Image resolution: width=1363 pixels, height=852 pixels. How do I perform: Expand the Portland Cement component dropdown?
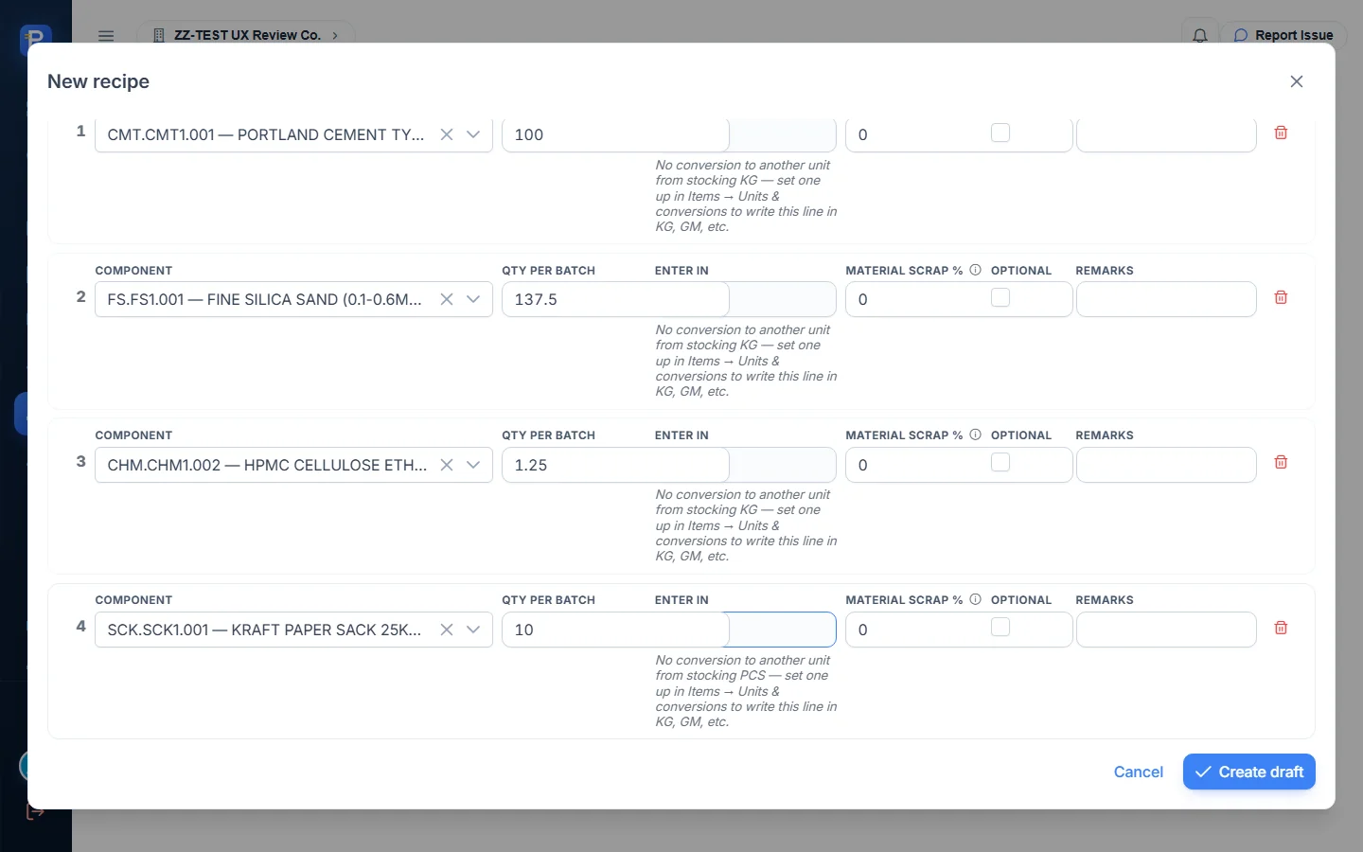click(473, 134)
